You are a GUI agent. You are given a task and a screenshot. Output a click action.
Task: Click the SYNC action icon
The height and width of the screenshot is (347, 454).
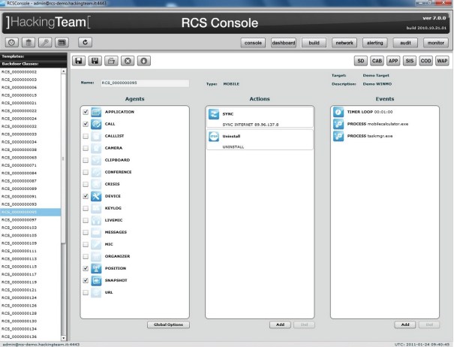click(214, 113)
